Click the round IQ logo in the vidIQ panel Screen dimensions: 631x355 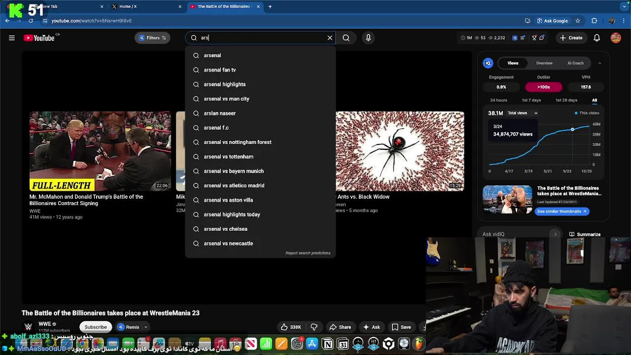488,63
